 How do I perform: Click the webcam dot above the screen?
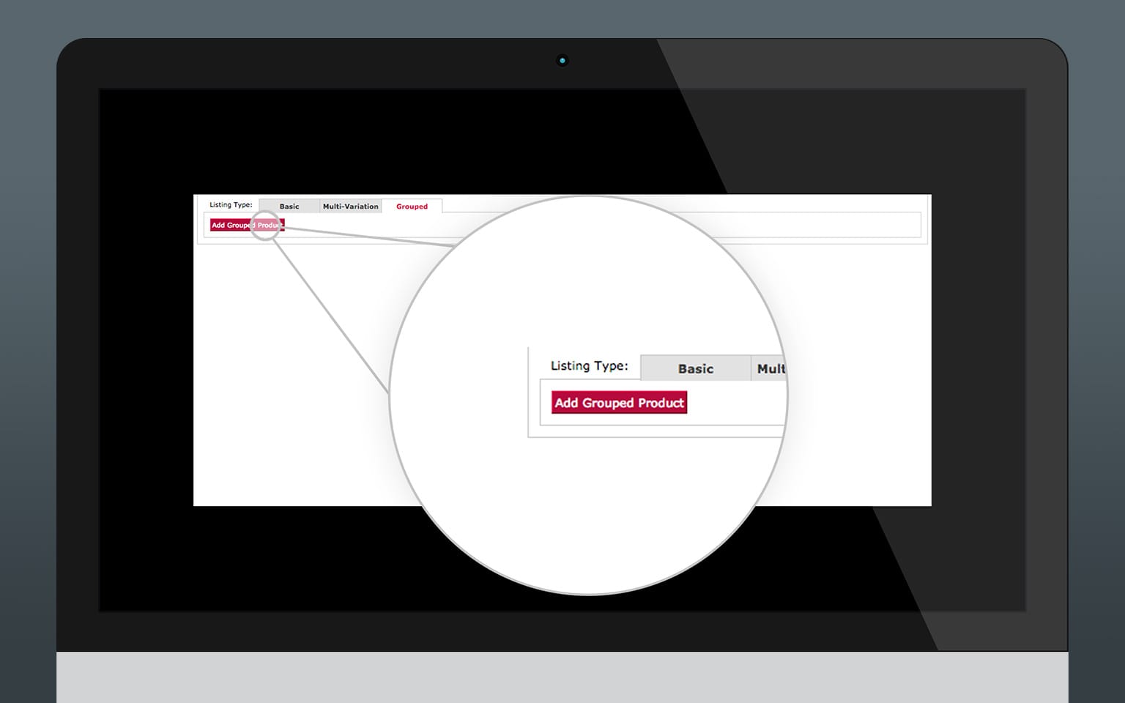click(562, 60)
